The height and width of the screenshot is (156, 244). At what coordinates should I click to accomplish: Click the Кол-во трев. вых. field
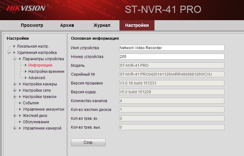pyautogui.click(x=171, y=127)
